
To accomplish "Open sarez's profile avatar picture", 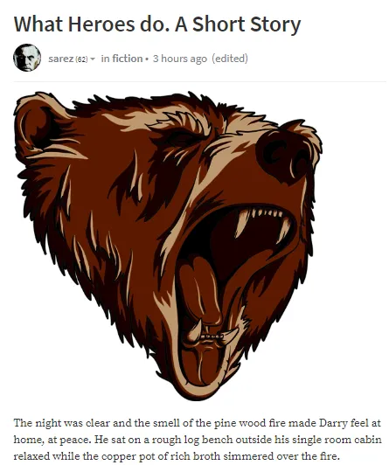I will click(x=27, y=58).
